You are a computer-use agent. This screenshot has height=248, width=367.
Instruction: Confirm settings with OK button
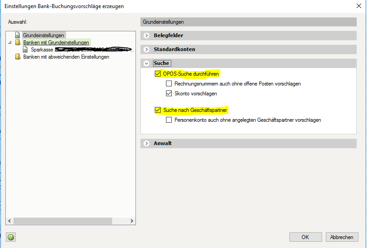pyautogui.click(x=305, y=237)
